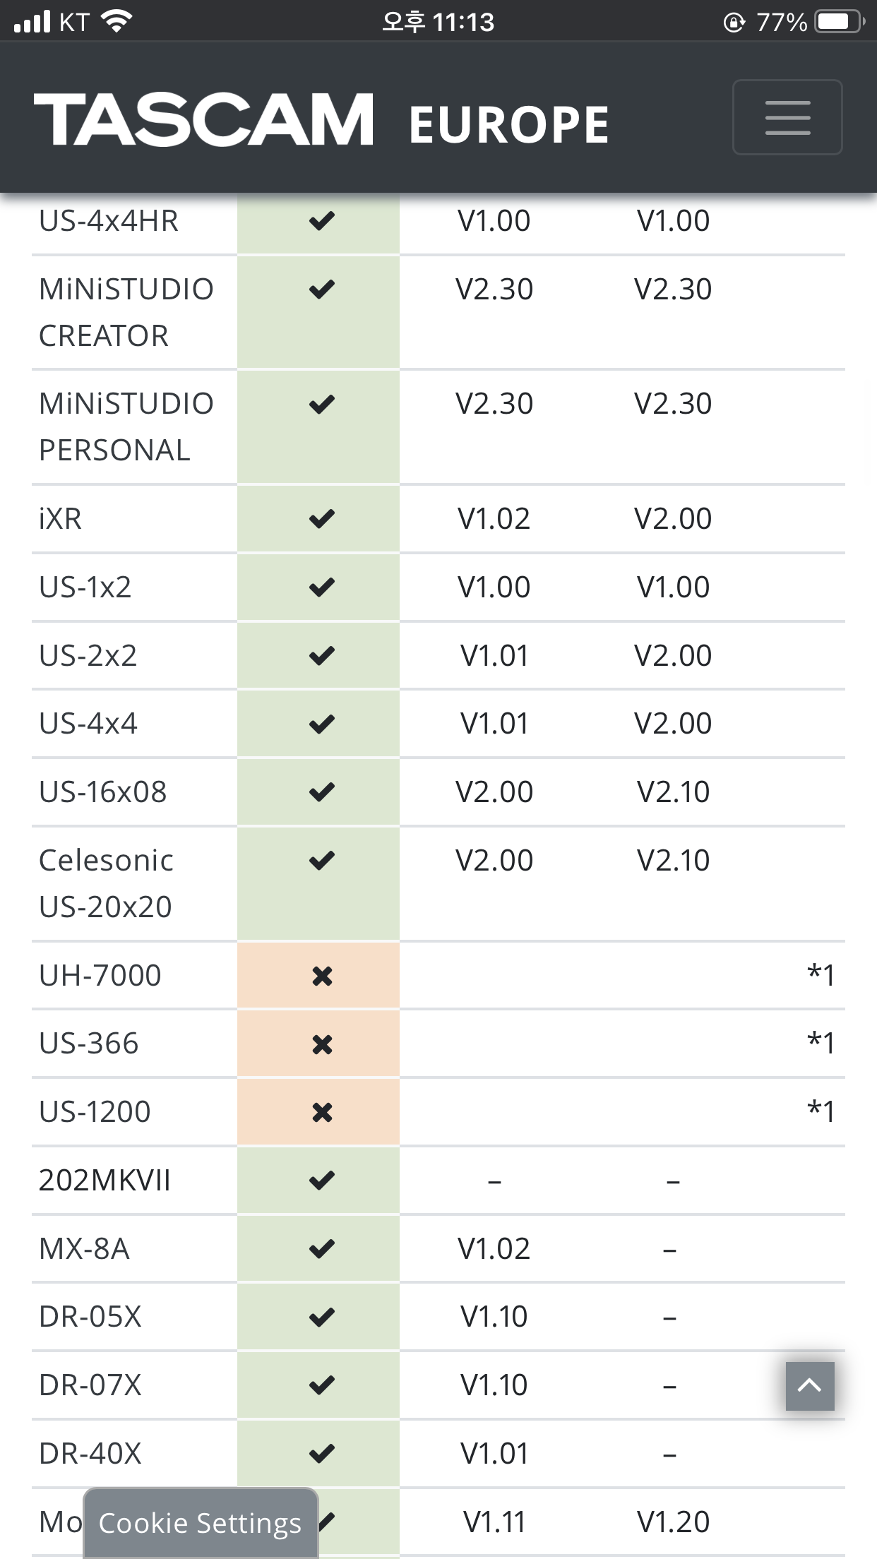Open the Cookie Settings button
Viewport: 877px width, 1559px height.
coord(201,1523)
